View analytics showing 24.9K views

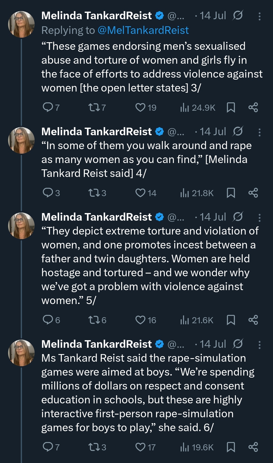click(198, 108)
